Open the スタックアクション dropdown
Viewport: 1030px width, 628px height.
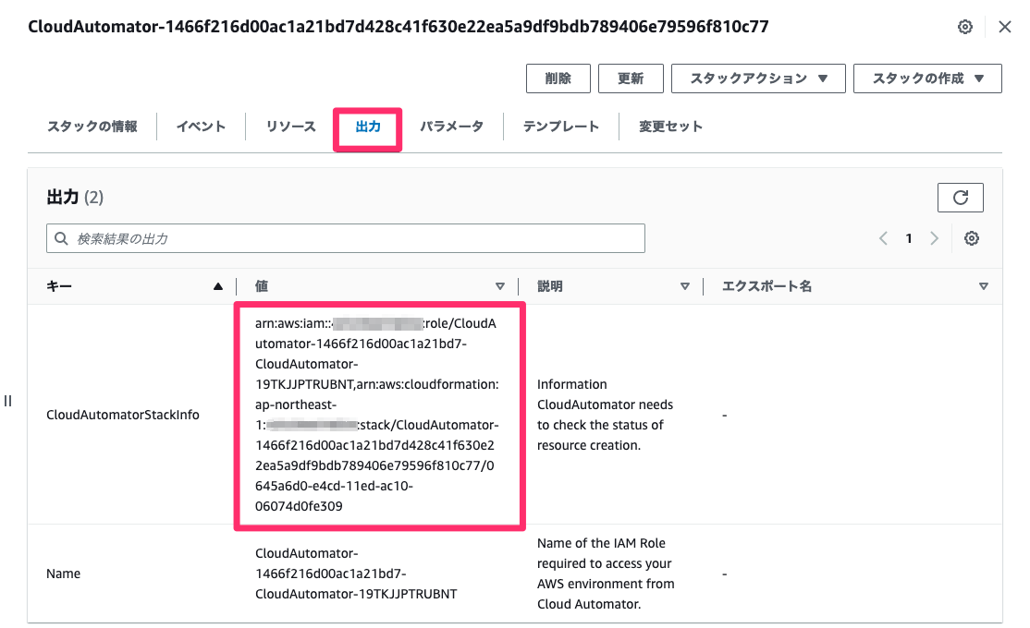[x=758, y=78]
